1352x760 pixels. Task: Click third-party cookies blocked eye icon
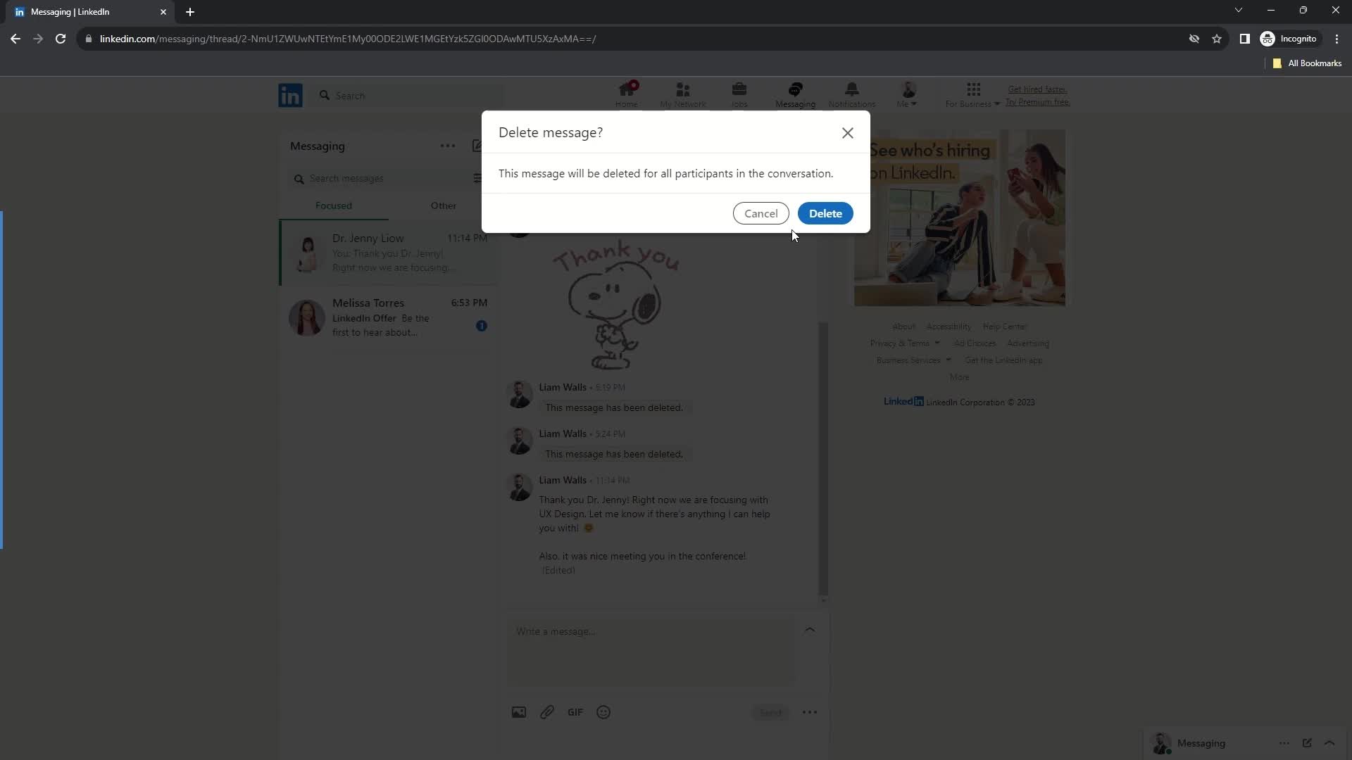point(1194,39)
